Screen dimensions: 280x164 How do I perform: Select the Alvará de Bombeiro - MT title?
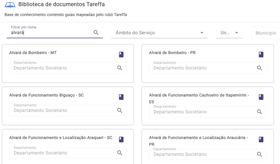pyautogui.click(x=33, y=53)
